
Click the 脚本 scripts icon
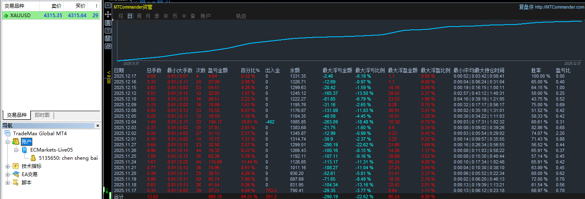[16, 182]
